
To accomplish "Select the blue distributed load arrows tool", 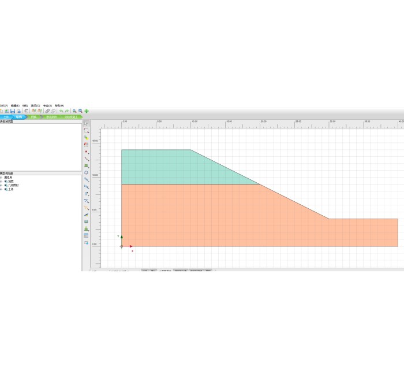I will 86,187.
